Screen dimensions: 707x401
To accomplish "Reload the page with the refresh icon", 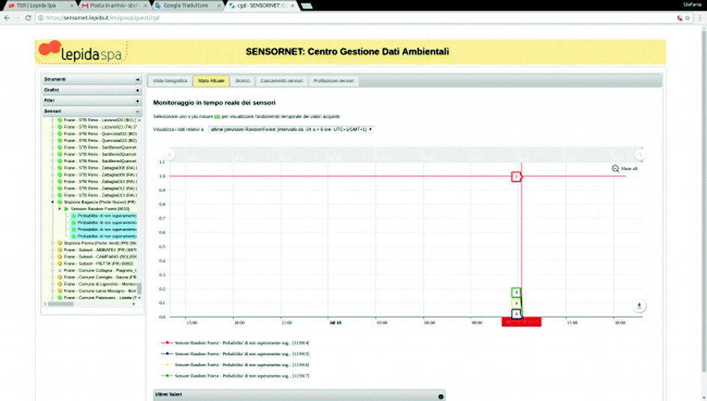I will point(28,18).
